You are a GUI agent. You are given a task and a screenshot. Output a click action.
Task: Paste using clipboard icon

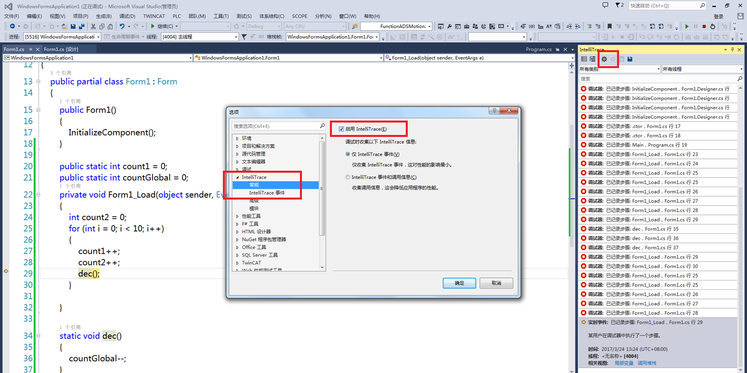click(x=110, y=27)
